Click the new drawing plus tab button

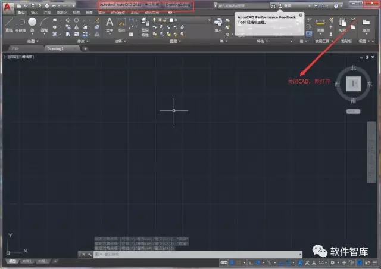coord(85,49)
